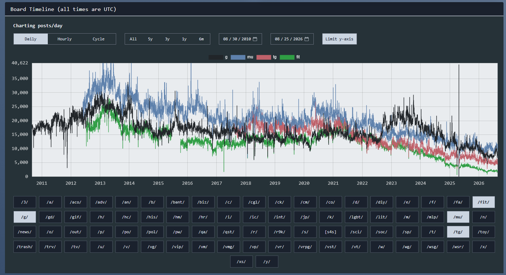Click the end date field 08/25/2026

pyautogui.click(x=292, y=39)
